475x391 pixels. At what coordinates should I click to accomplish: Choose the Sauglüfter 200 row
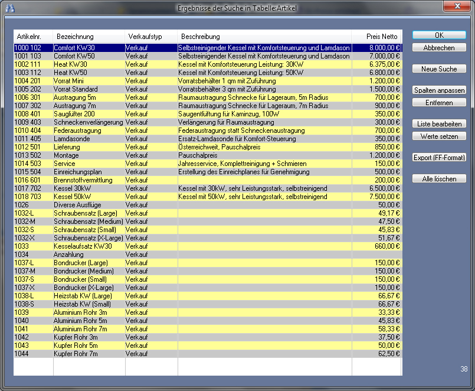(x=208, y=114)
